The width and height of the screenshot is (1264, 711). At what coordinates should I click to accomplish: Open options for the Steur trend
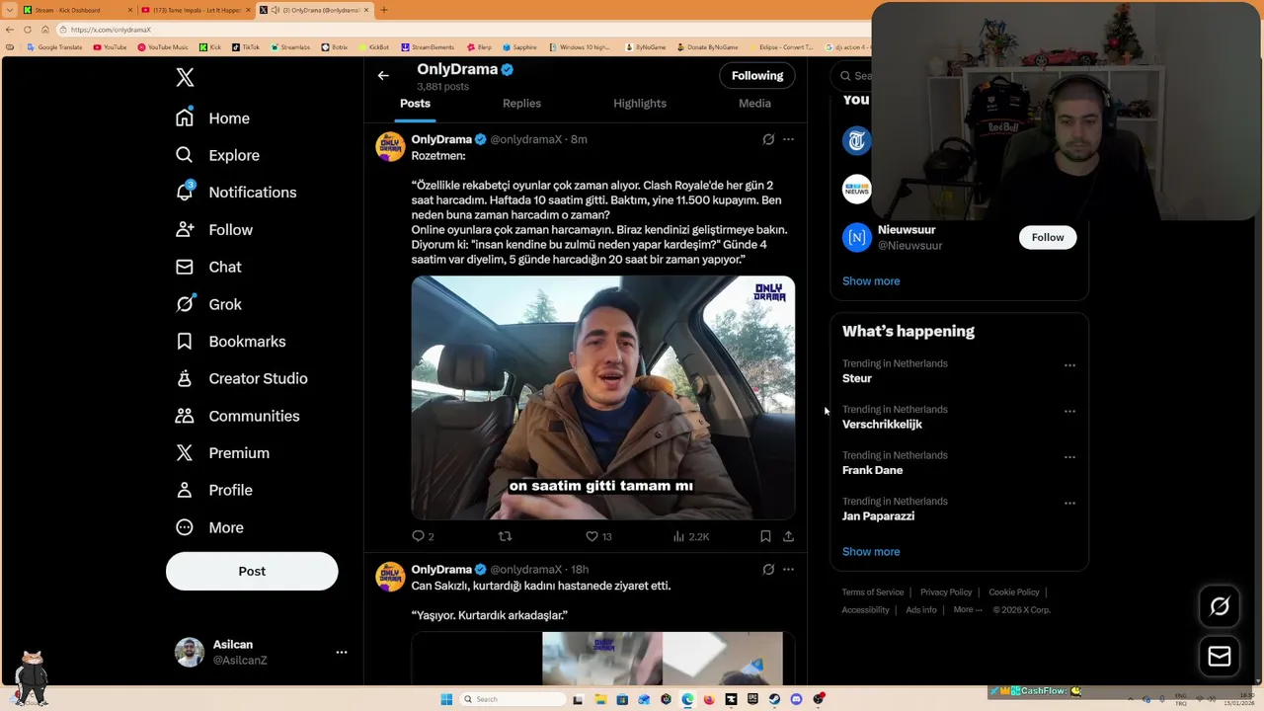click(1069, 365)
